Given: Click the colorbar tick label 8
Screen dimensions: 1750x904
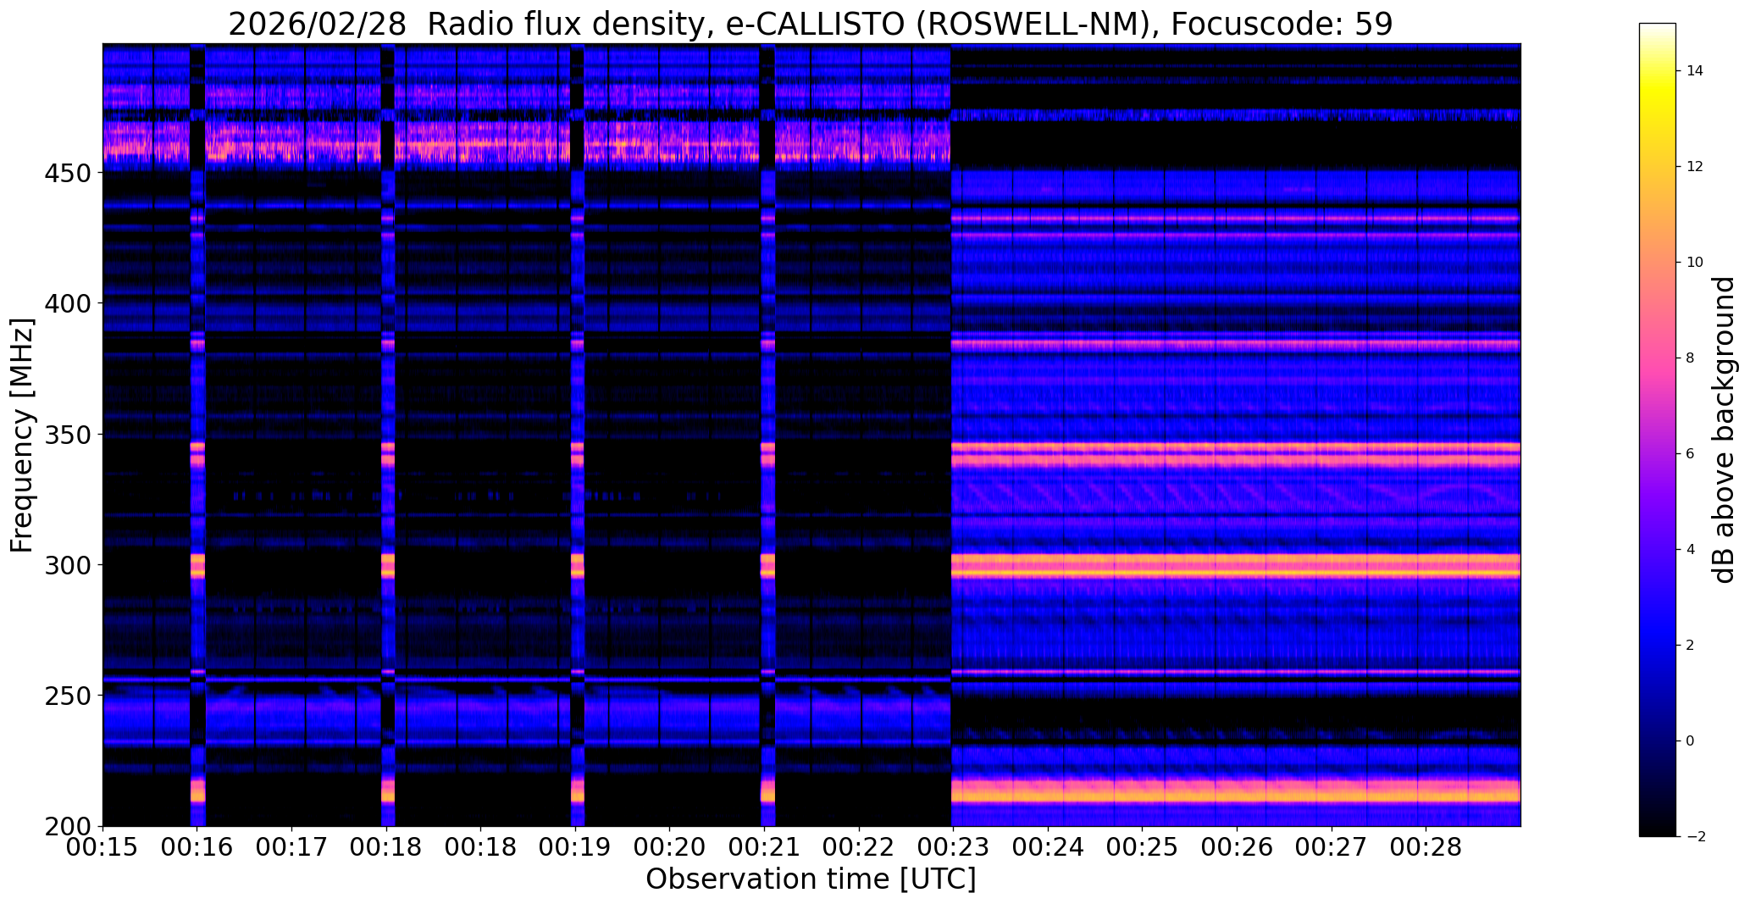Looking at the screenshot, I should [x=1691, y=358].
